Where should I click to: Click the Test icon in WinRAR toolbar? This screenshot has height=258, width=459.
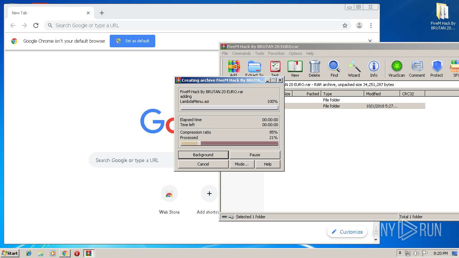click(275, 68)
